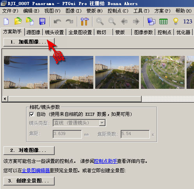Click the light bulb assistant icon
The image size is (194, 189).
point(176,22)
